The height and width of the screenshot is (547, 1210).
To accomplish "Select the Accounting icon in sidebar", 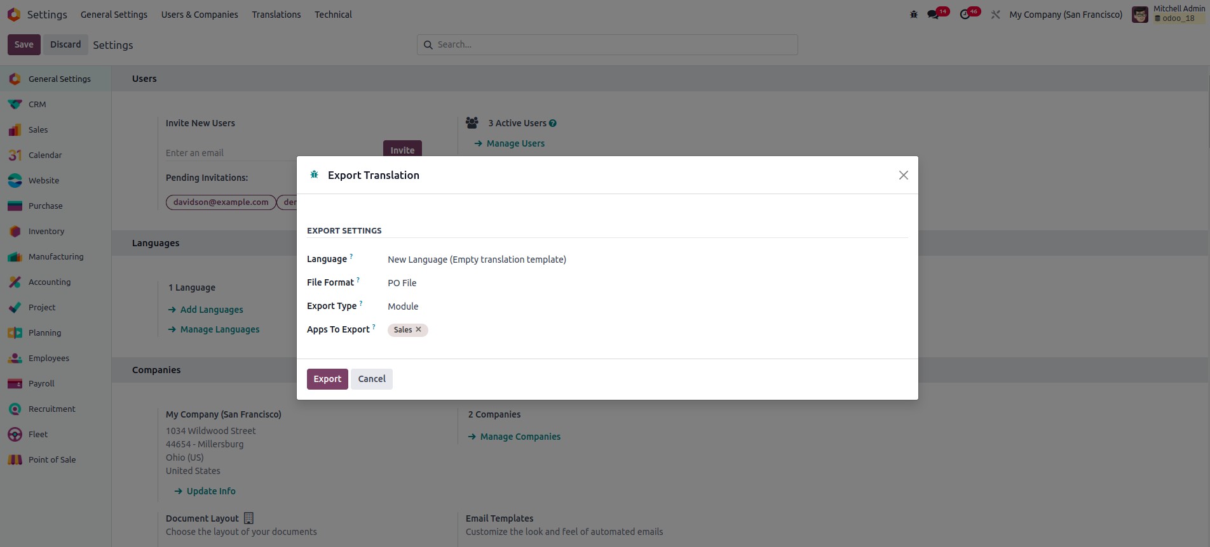I will coord(15,282).
